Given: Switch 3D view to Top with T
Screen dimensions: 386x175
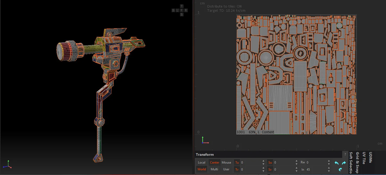Looking at the screenshot, I should point(182,6).
